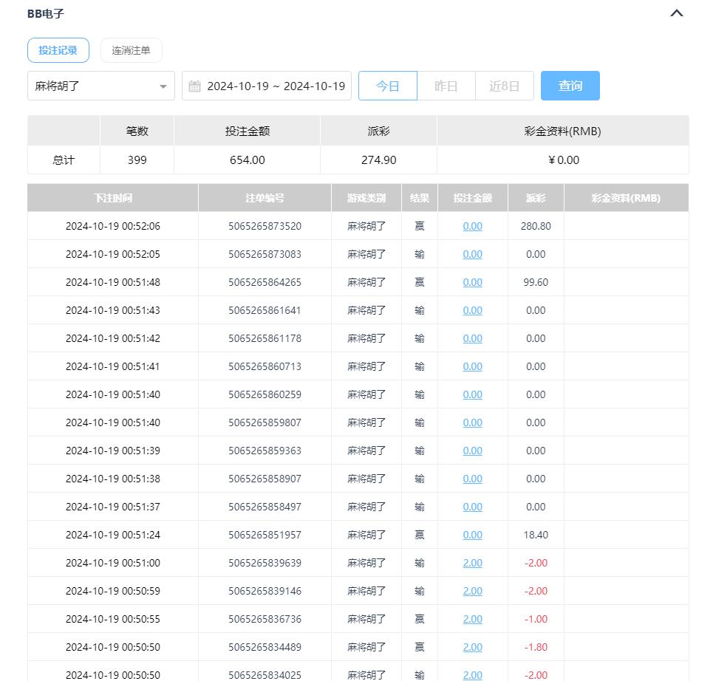Click the 今日 date filter

coord(387,86)
